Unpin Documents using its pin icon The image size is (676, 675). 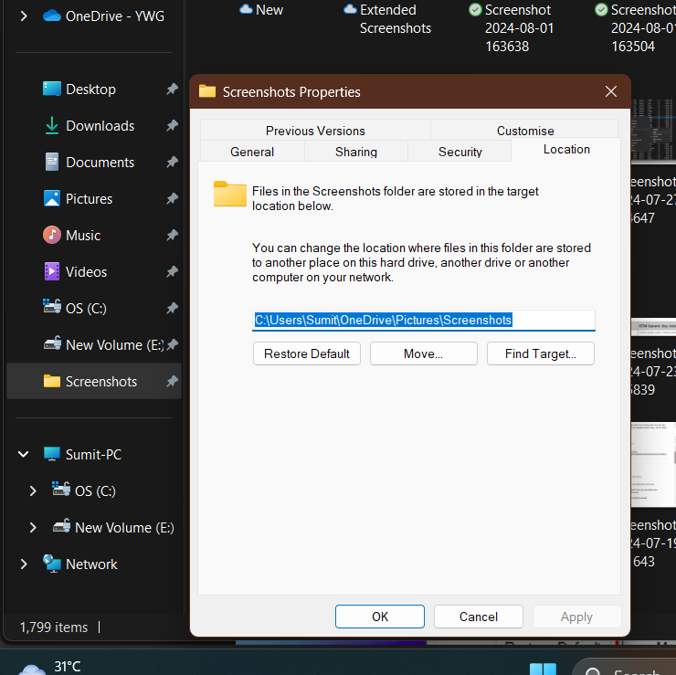172,162
